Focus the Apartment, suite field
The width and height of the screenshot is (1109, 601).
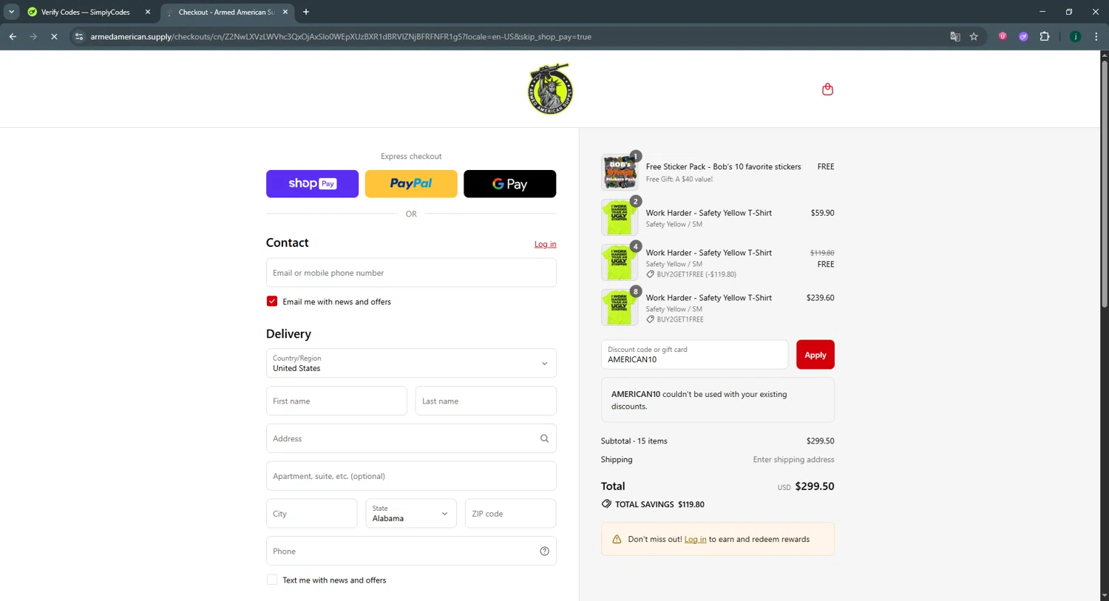coord(411,476)
